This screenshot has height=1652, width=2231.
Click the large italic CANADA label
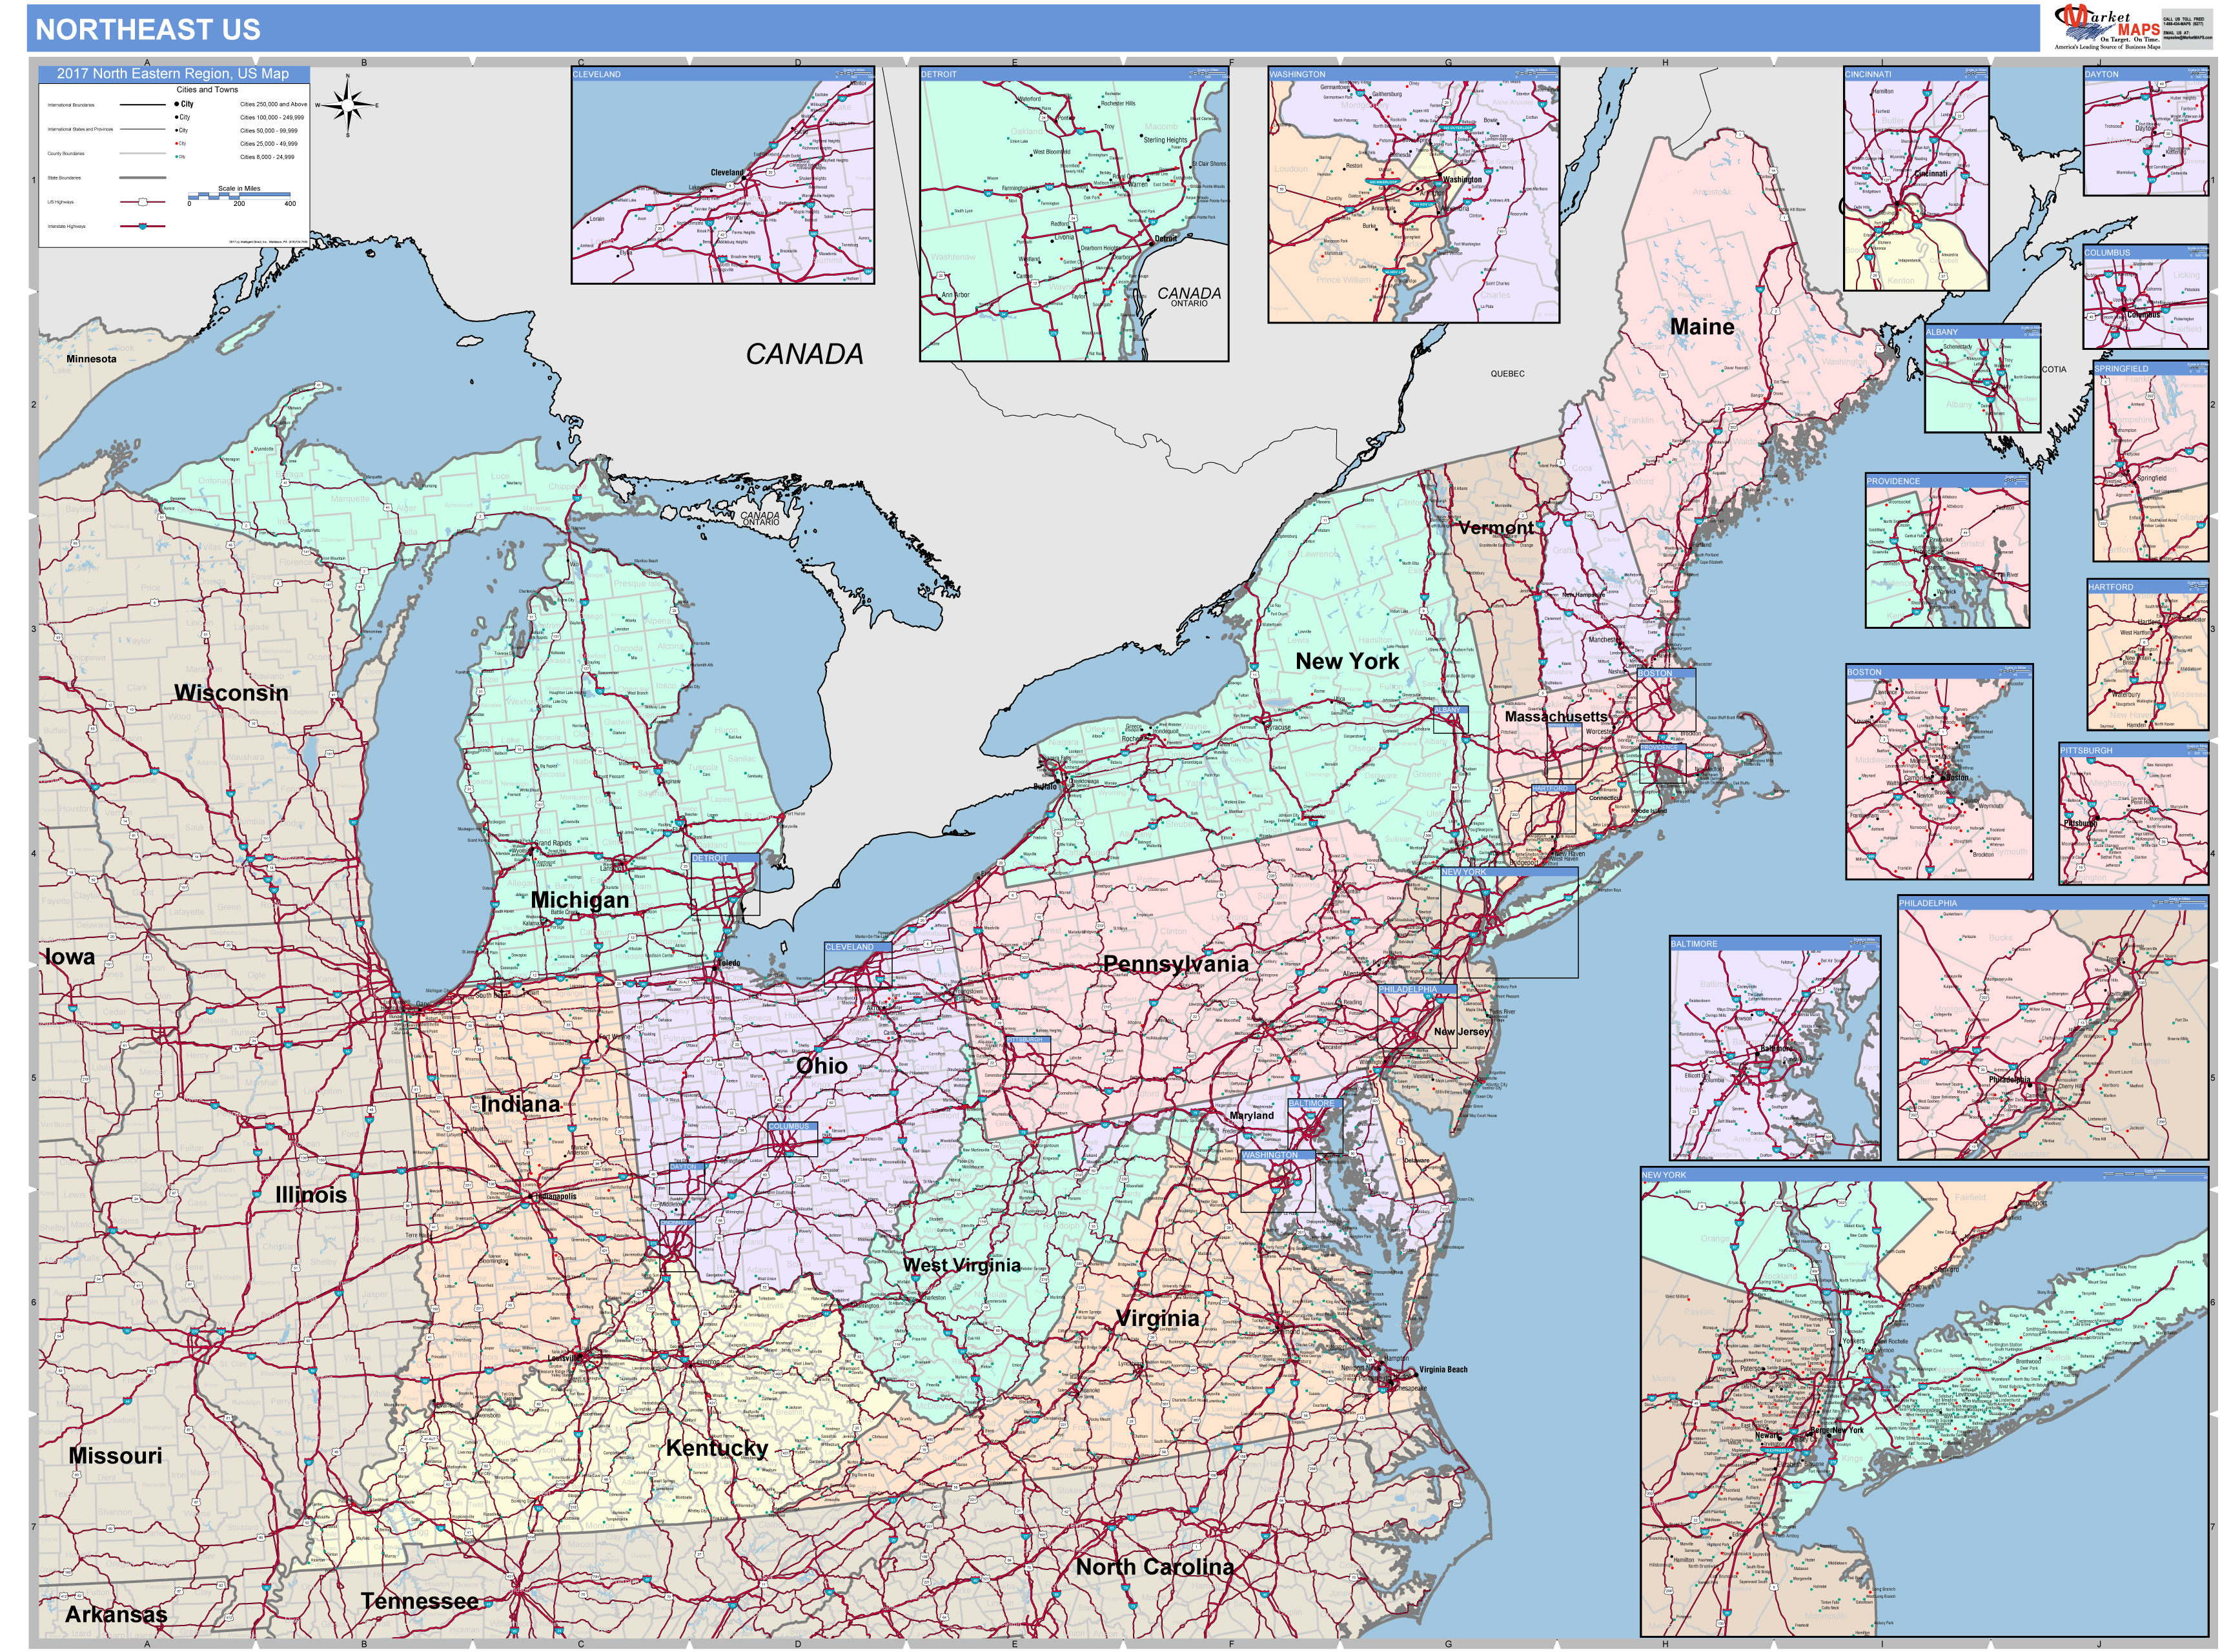(x=804, y=354)
